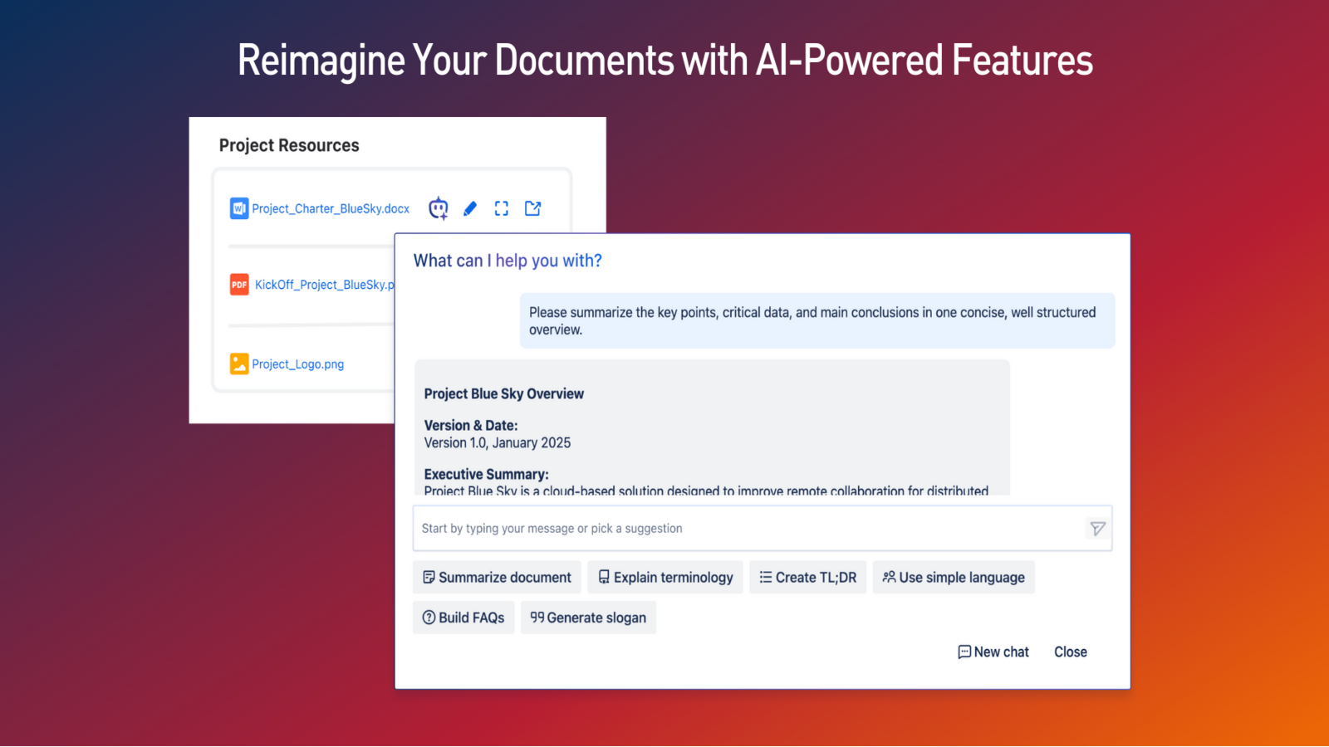Screen dimensions: 1329x747
Task: Click the send message arrow icon
Action: coord(1097,529)
